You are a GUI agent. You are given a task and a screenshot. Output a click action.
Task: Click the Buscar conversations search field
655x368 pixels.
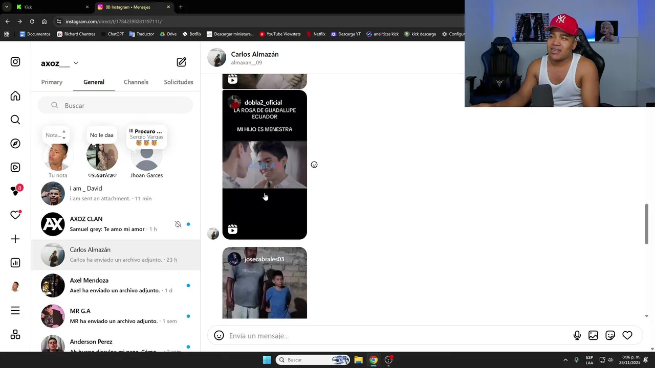[116, 105]
